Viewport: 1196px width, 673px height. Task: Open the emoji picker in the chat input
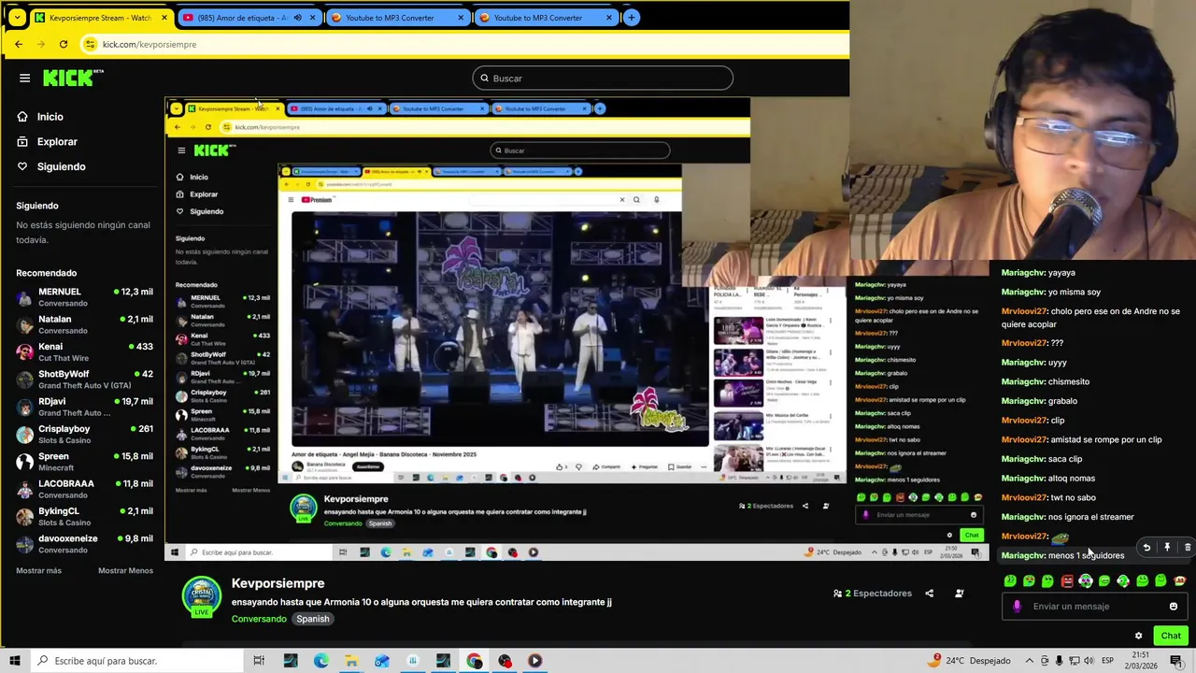[1174, 607]
